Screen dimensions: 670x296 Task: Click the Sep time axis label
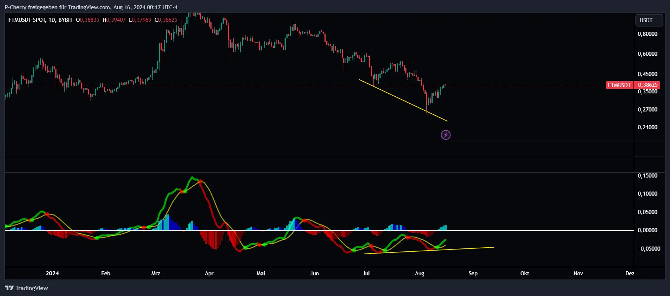pyautogui.click(x=473, y=273)
